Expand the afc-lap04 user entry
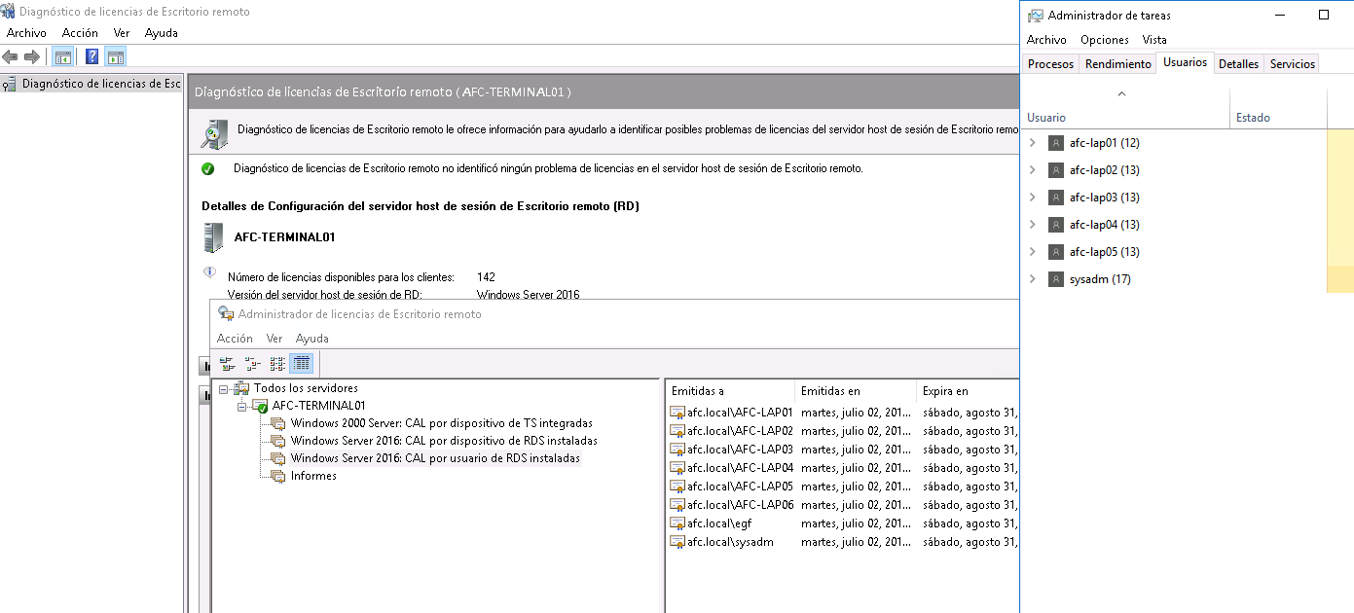Screen dimensions: 1354x613 coord(1033,225)
